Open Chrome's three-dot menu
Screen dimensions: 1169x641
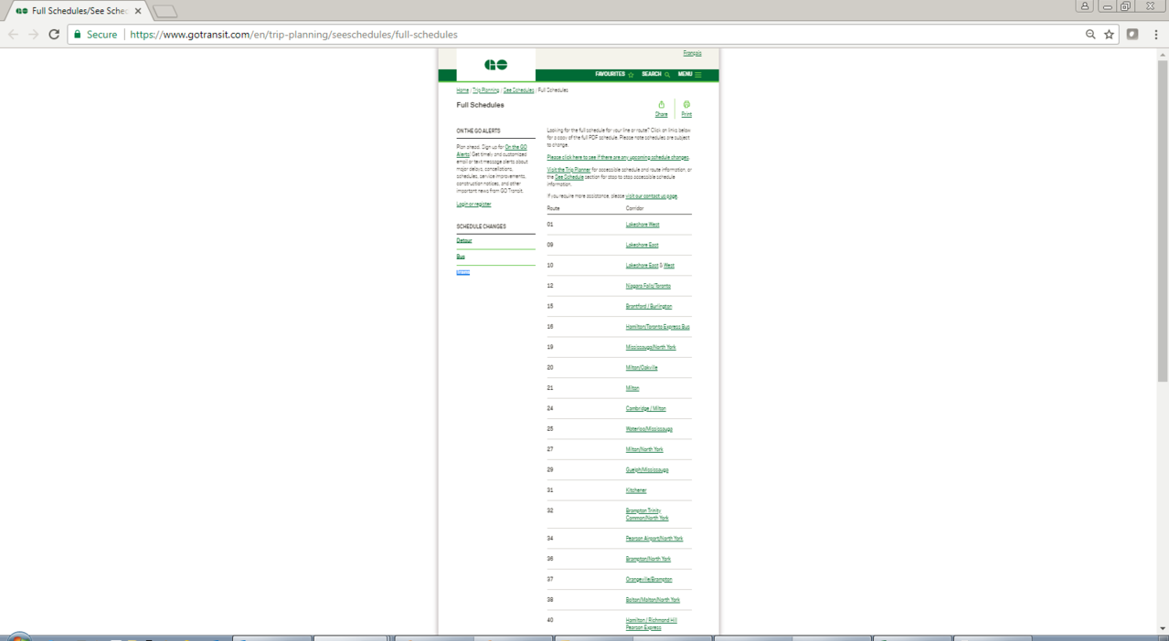(1156, 35)
